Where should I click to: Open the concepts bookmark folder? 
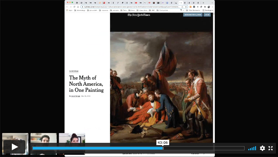coord(115,10)
